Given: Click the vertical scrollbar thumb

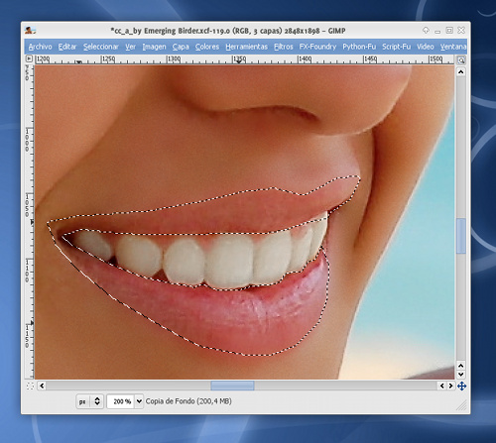Looking at the screenshot, I should click(x=461, y=236).
